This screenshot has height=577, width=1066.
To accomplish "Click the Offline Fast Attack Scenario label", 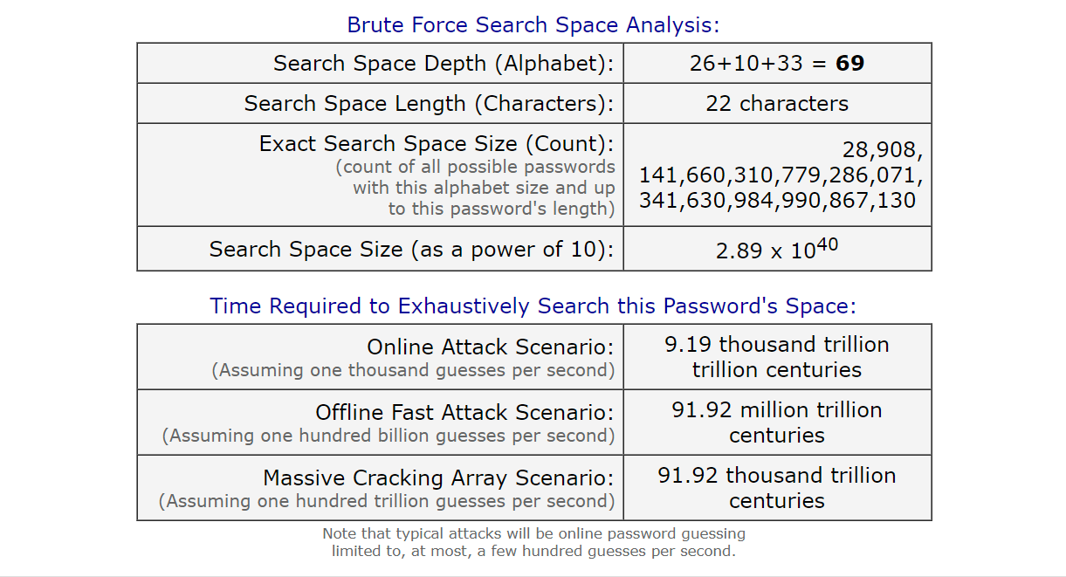I will pos(464,412).
